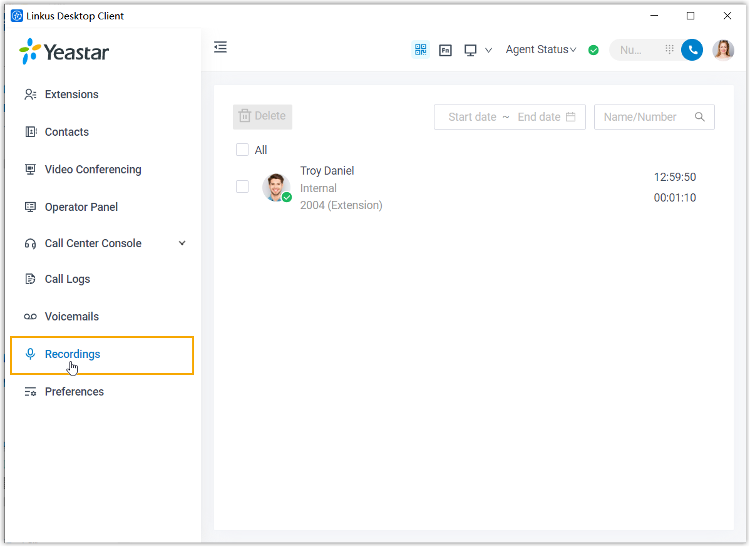Click the 2004 (Extension) text
Screen dimensions: 750x547
tap(341, 205)
